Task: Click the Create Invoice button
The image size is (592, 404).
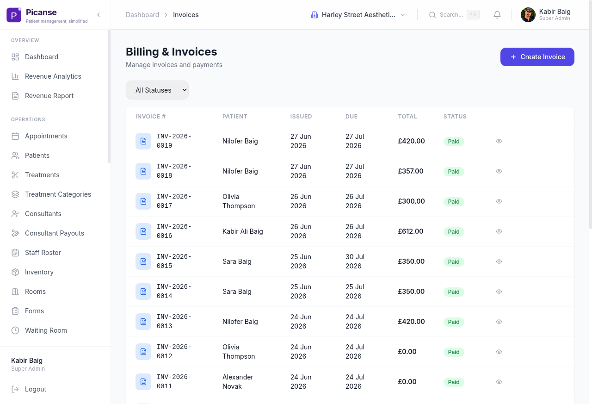Action: (537, 57)
